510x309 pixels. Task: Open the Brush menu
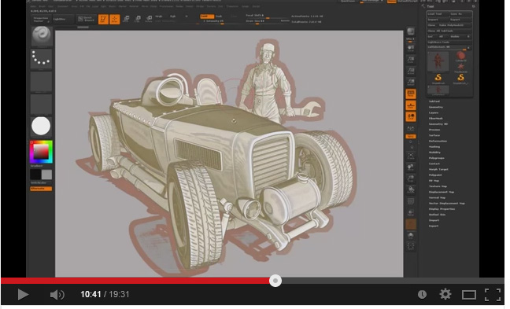pyautogui.click(x=42, y=6)
